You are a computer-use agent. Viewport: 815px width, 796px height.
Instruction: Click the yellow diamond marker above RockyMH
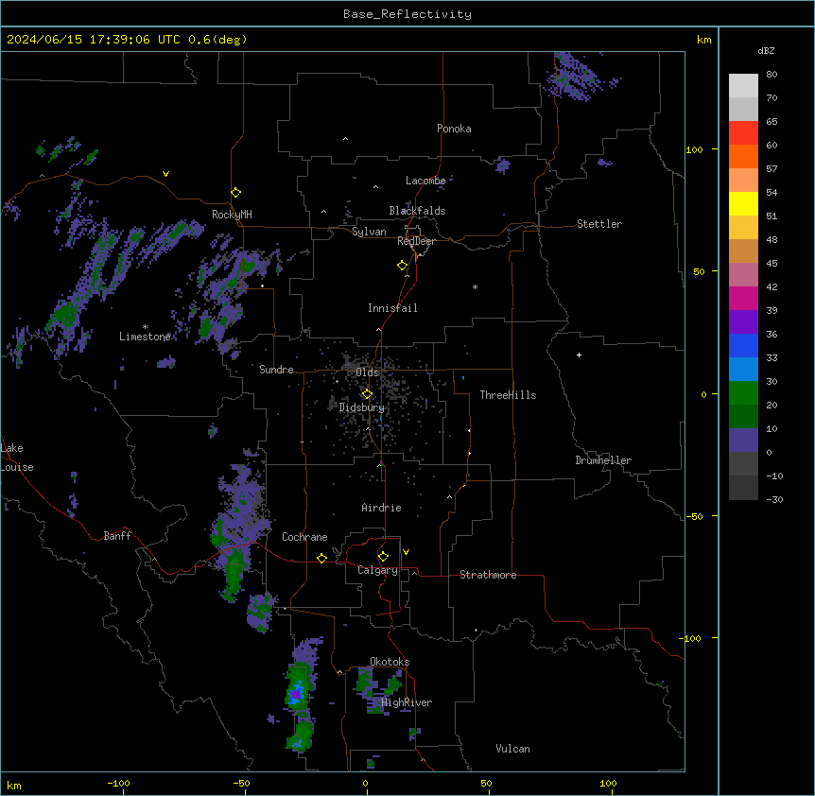coord(236,193)
